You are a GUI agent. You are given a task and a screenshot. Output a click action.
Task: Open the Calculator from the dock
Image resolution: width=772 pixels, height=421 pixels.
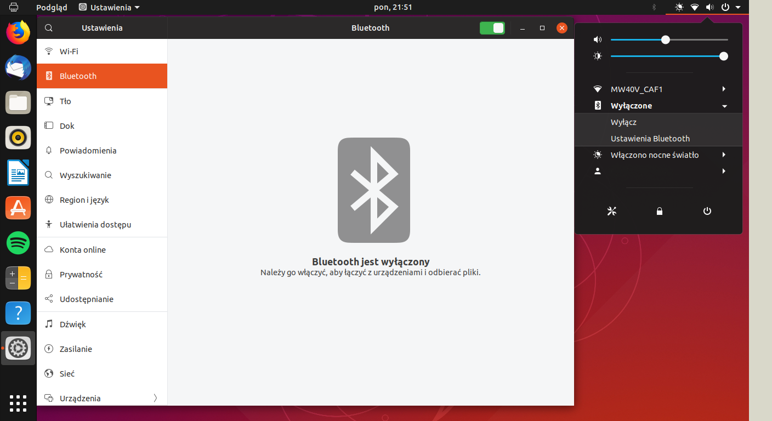(18, 278)
